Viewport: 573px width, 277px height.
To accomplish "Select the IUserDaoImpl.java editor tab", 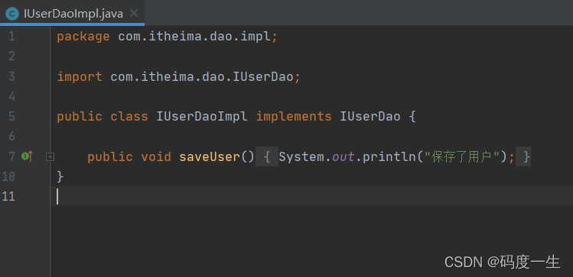I will pos(72,13).
